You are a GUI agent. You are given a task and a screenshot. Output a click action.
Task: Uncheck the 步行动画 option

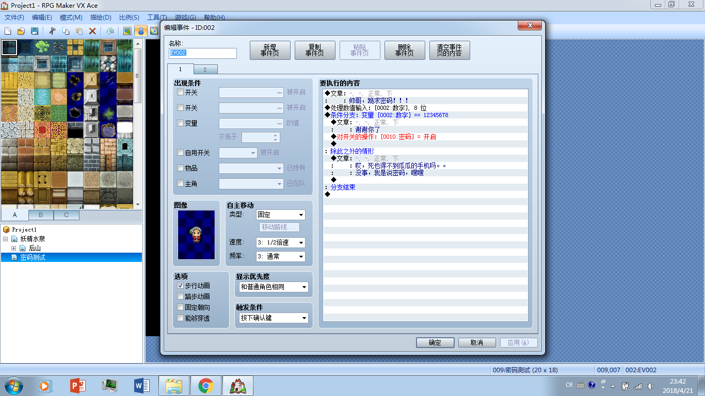180,286
